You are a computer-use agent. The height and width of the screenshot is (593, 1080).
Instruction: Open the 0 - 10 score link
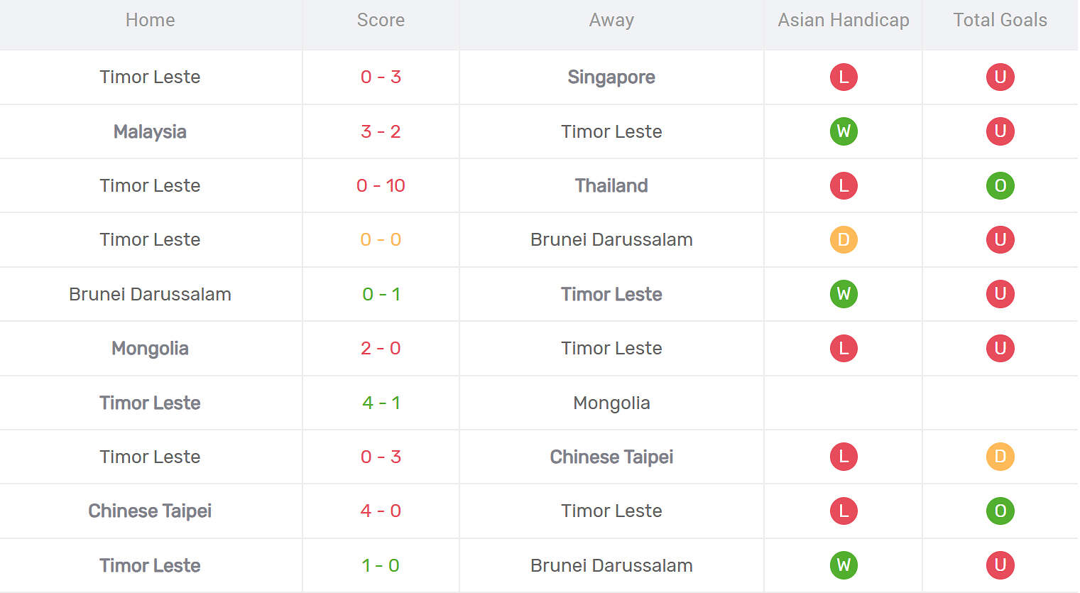click(381, 185)
